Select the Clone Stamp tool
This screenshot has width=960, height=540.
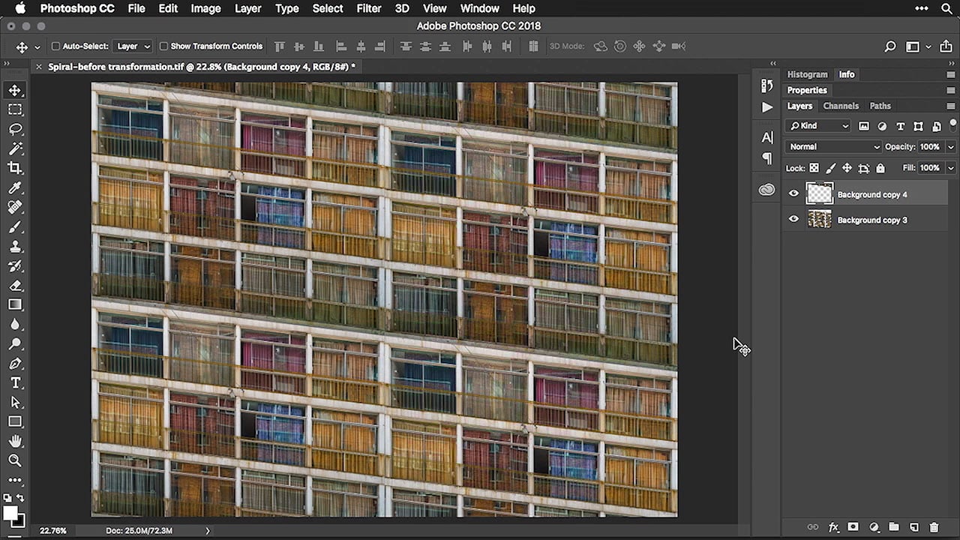[x=15, y=246]
